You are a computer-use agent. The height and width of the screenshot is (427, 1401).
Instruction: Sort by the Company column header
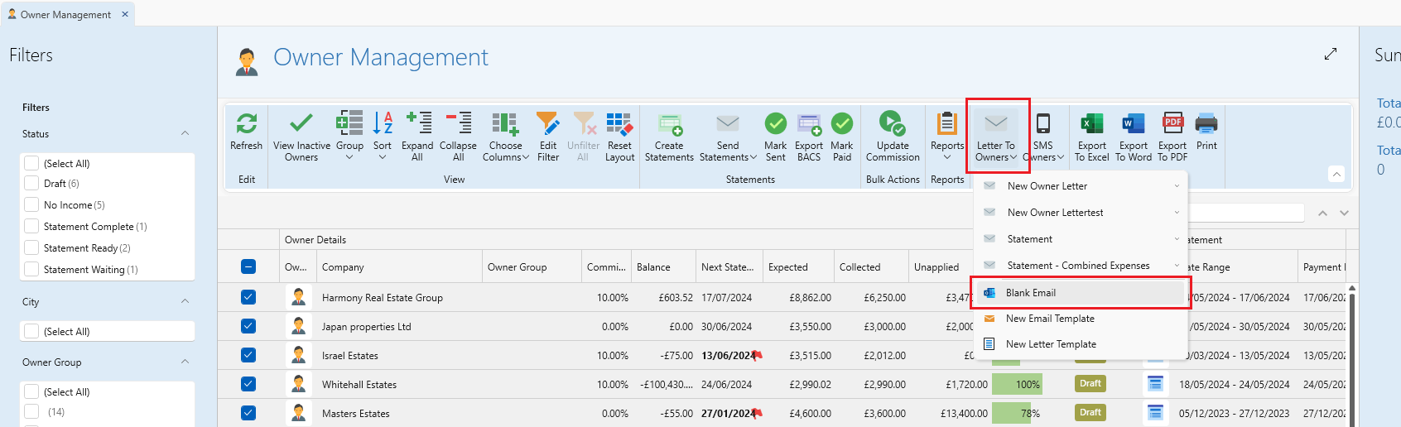point(397,267)
